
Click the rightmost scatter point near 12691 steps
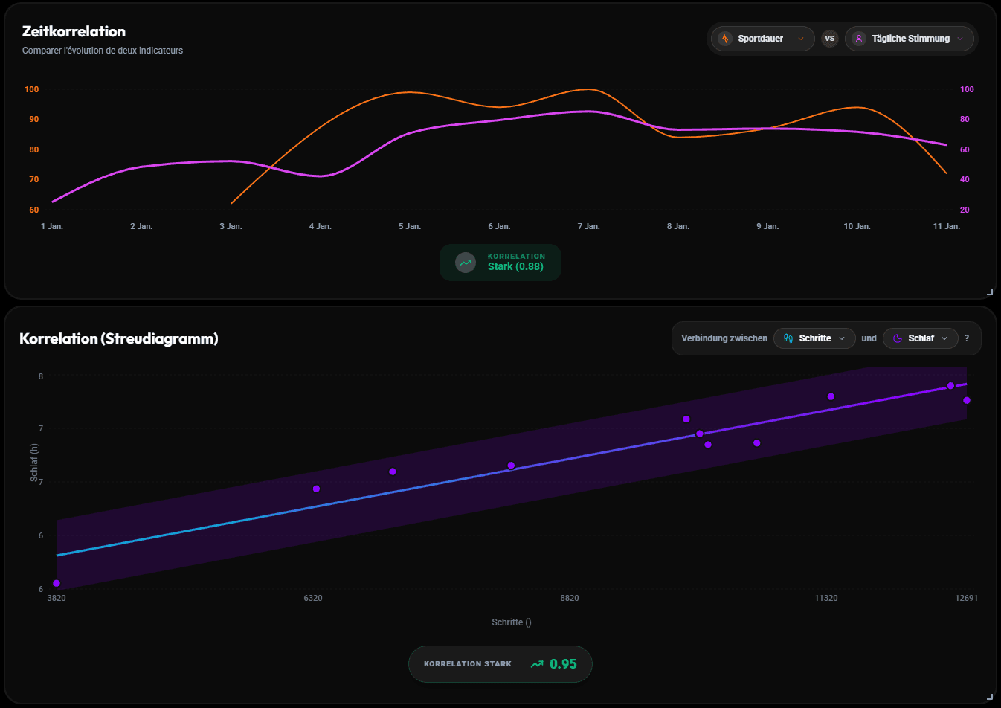coord(967,400)
